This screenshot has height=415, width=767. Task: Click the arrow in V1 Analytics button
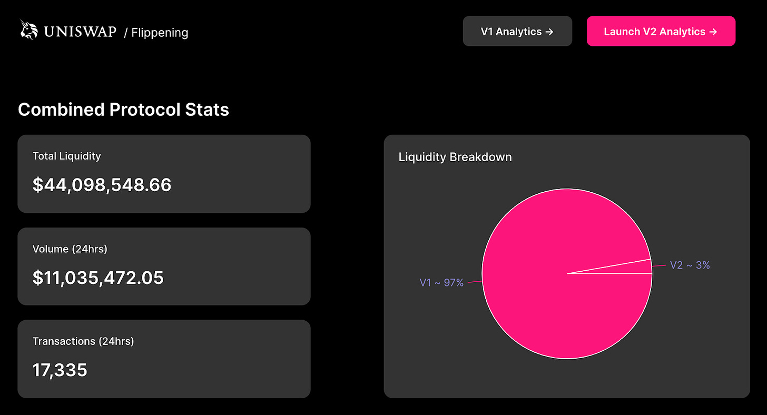[549, 32]
